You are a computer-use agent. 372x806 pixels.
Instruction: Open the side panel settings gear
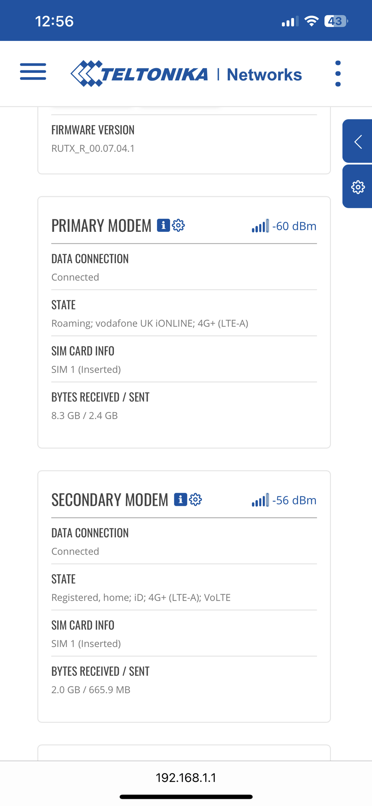357,187
